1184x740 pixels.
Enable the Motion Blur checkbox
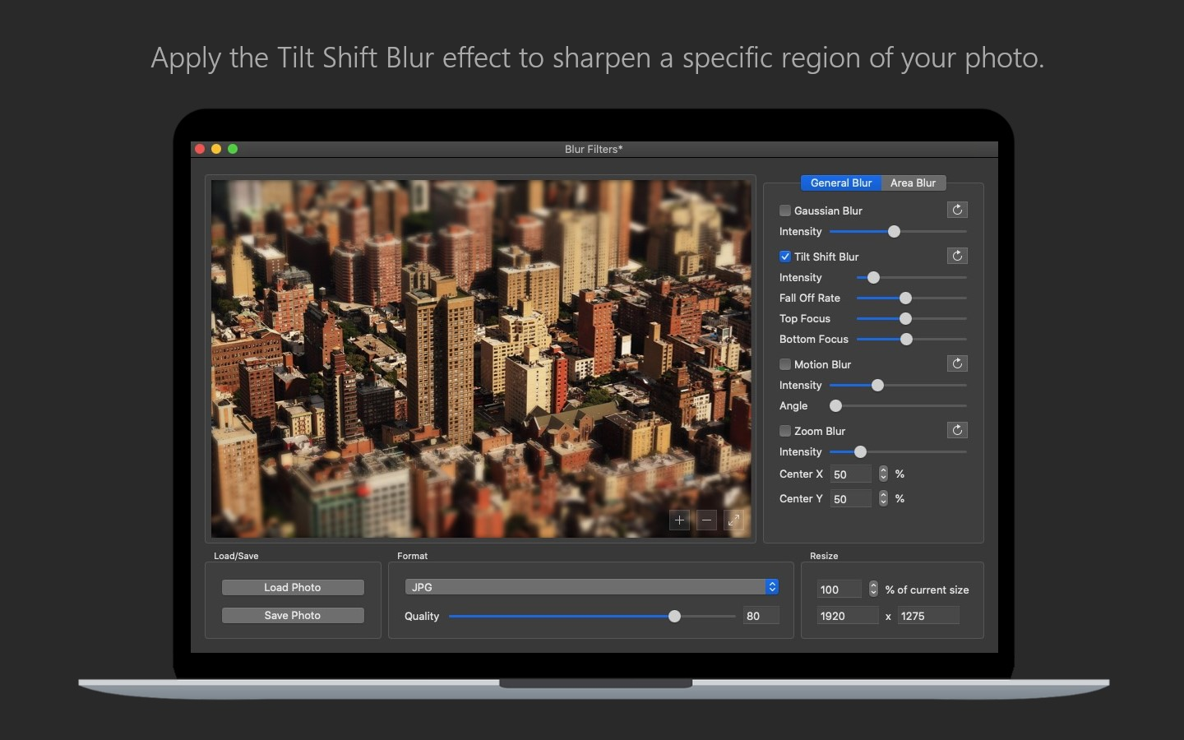785,364
